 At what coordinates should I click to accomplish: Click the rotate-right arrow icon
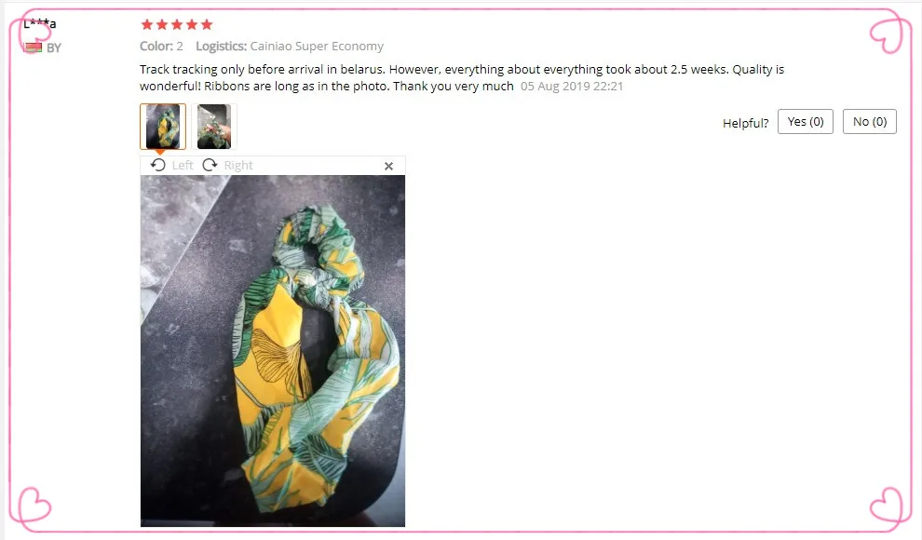tap(210, 165)
